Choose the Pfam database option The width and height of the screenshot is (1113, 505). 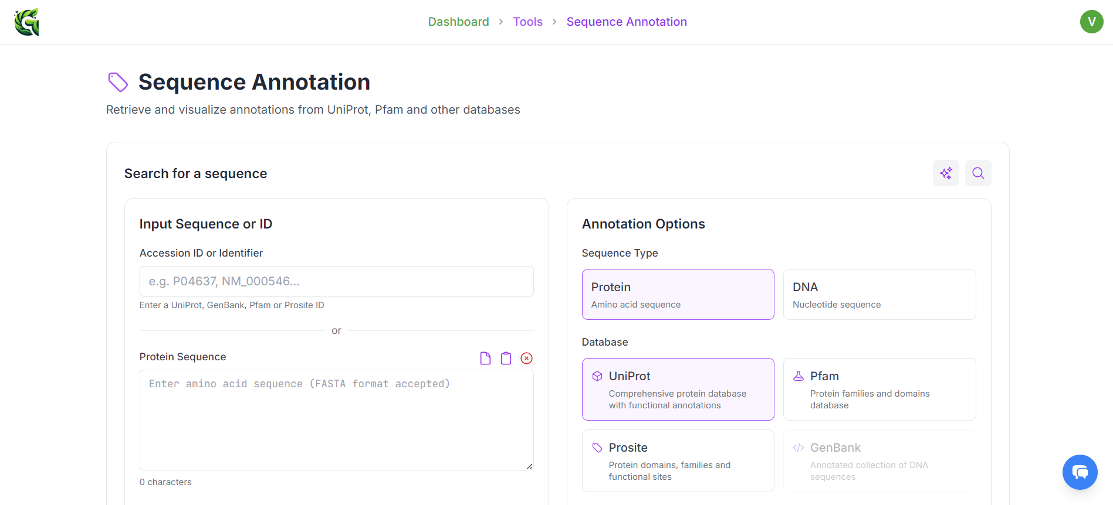[879, 389]
